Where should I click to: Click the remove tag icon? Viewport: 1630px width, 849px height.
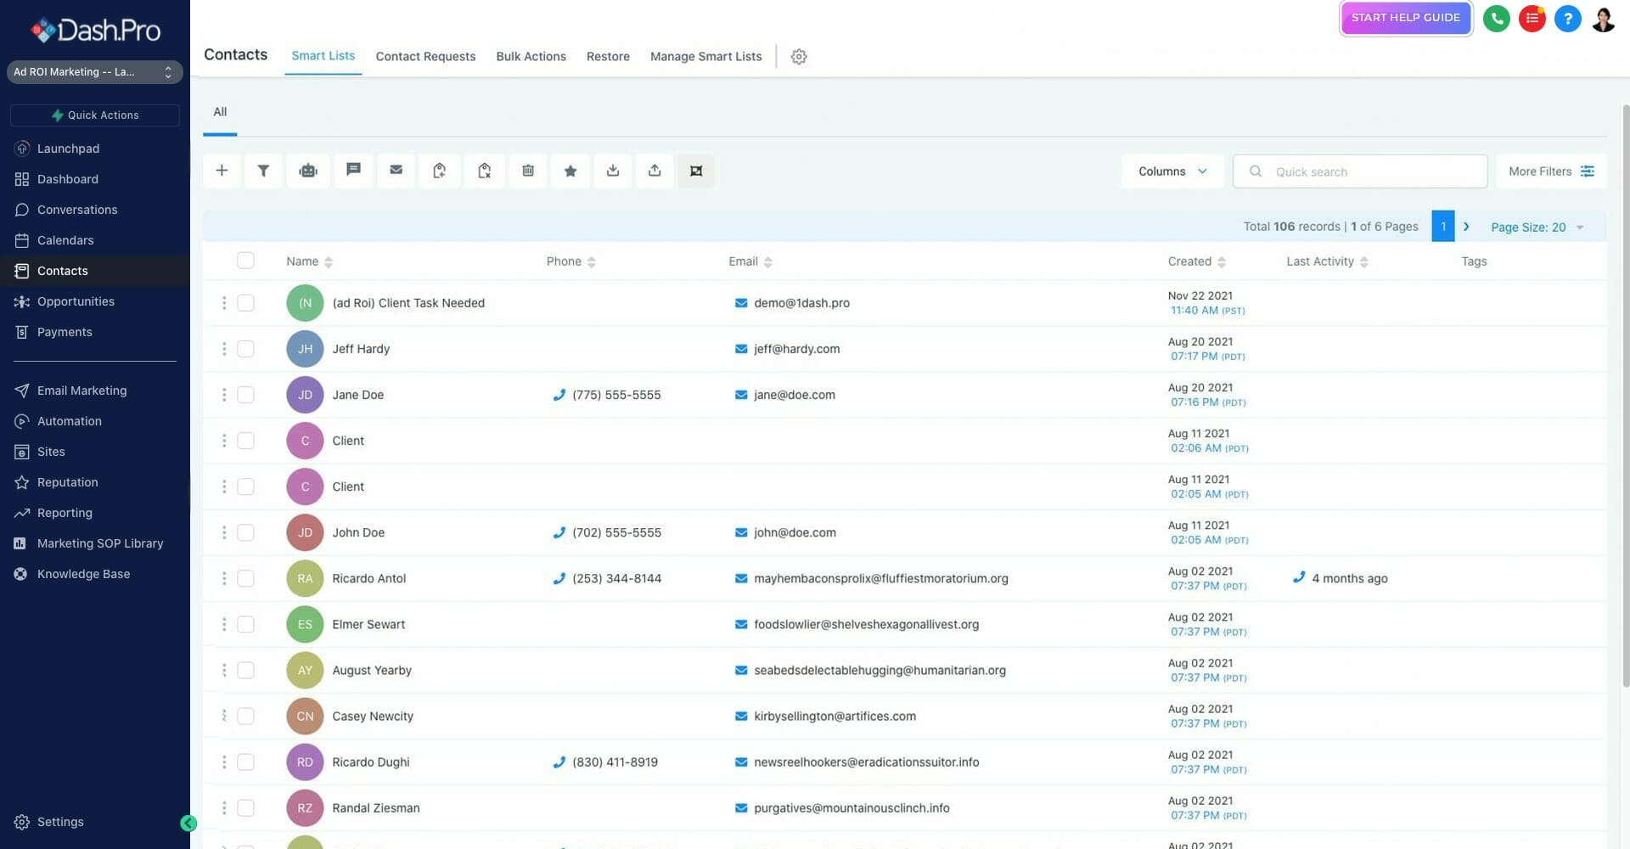(x=484, y=171)
